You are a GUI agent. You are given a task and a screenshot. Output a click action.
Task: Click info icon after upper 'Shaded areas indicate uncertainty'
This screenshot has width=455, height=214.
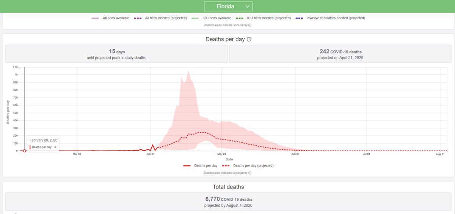click(x=249, y=25)
